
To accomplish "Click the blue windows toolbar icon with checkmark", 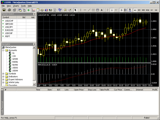I will 60,10.
